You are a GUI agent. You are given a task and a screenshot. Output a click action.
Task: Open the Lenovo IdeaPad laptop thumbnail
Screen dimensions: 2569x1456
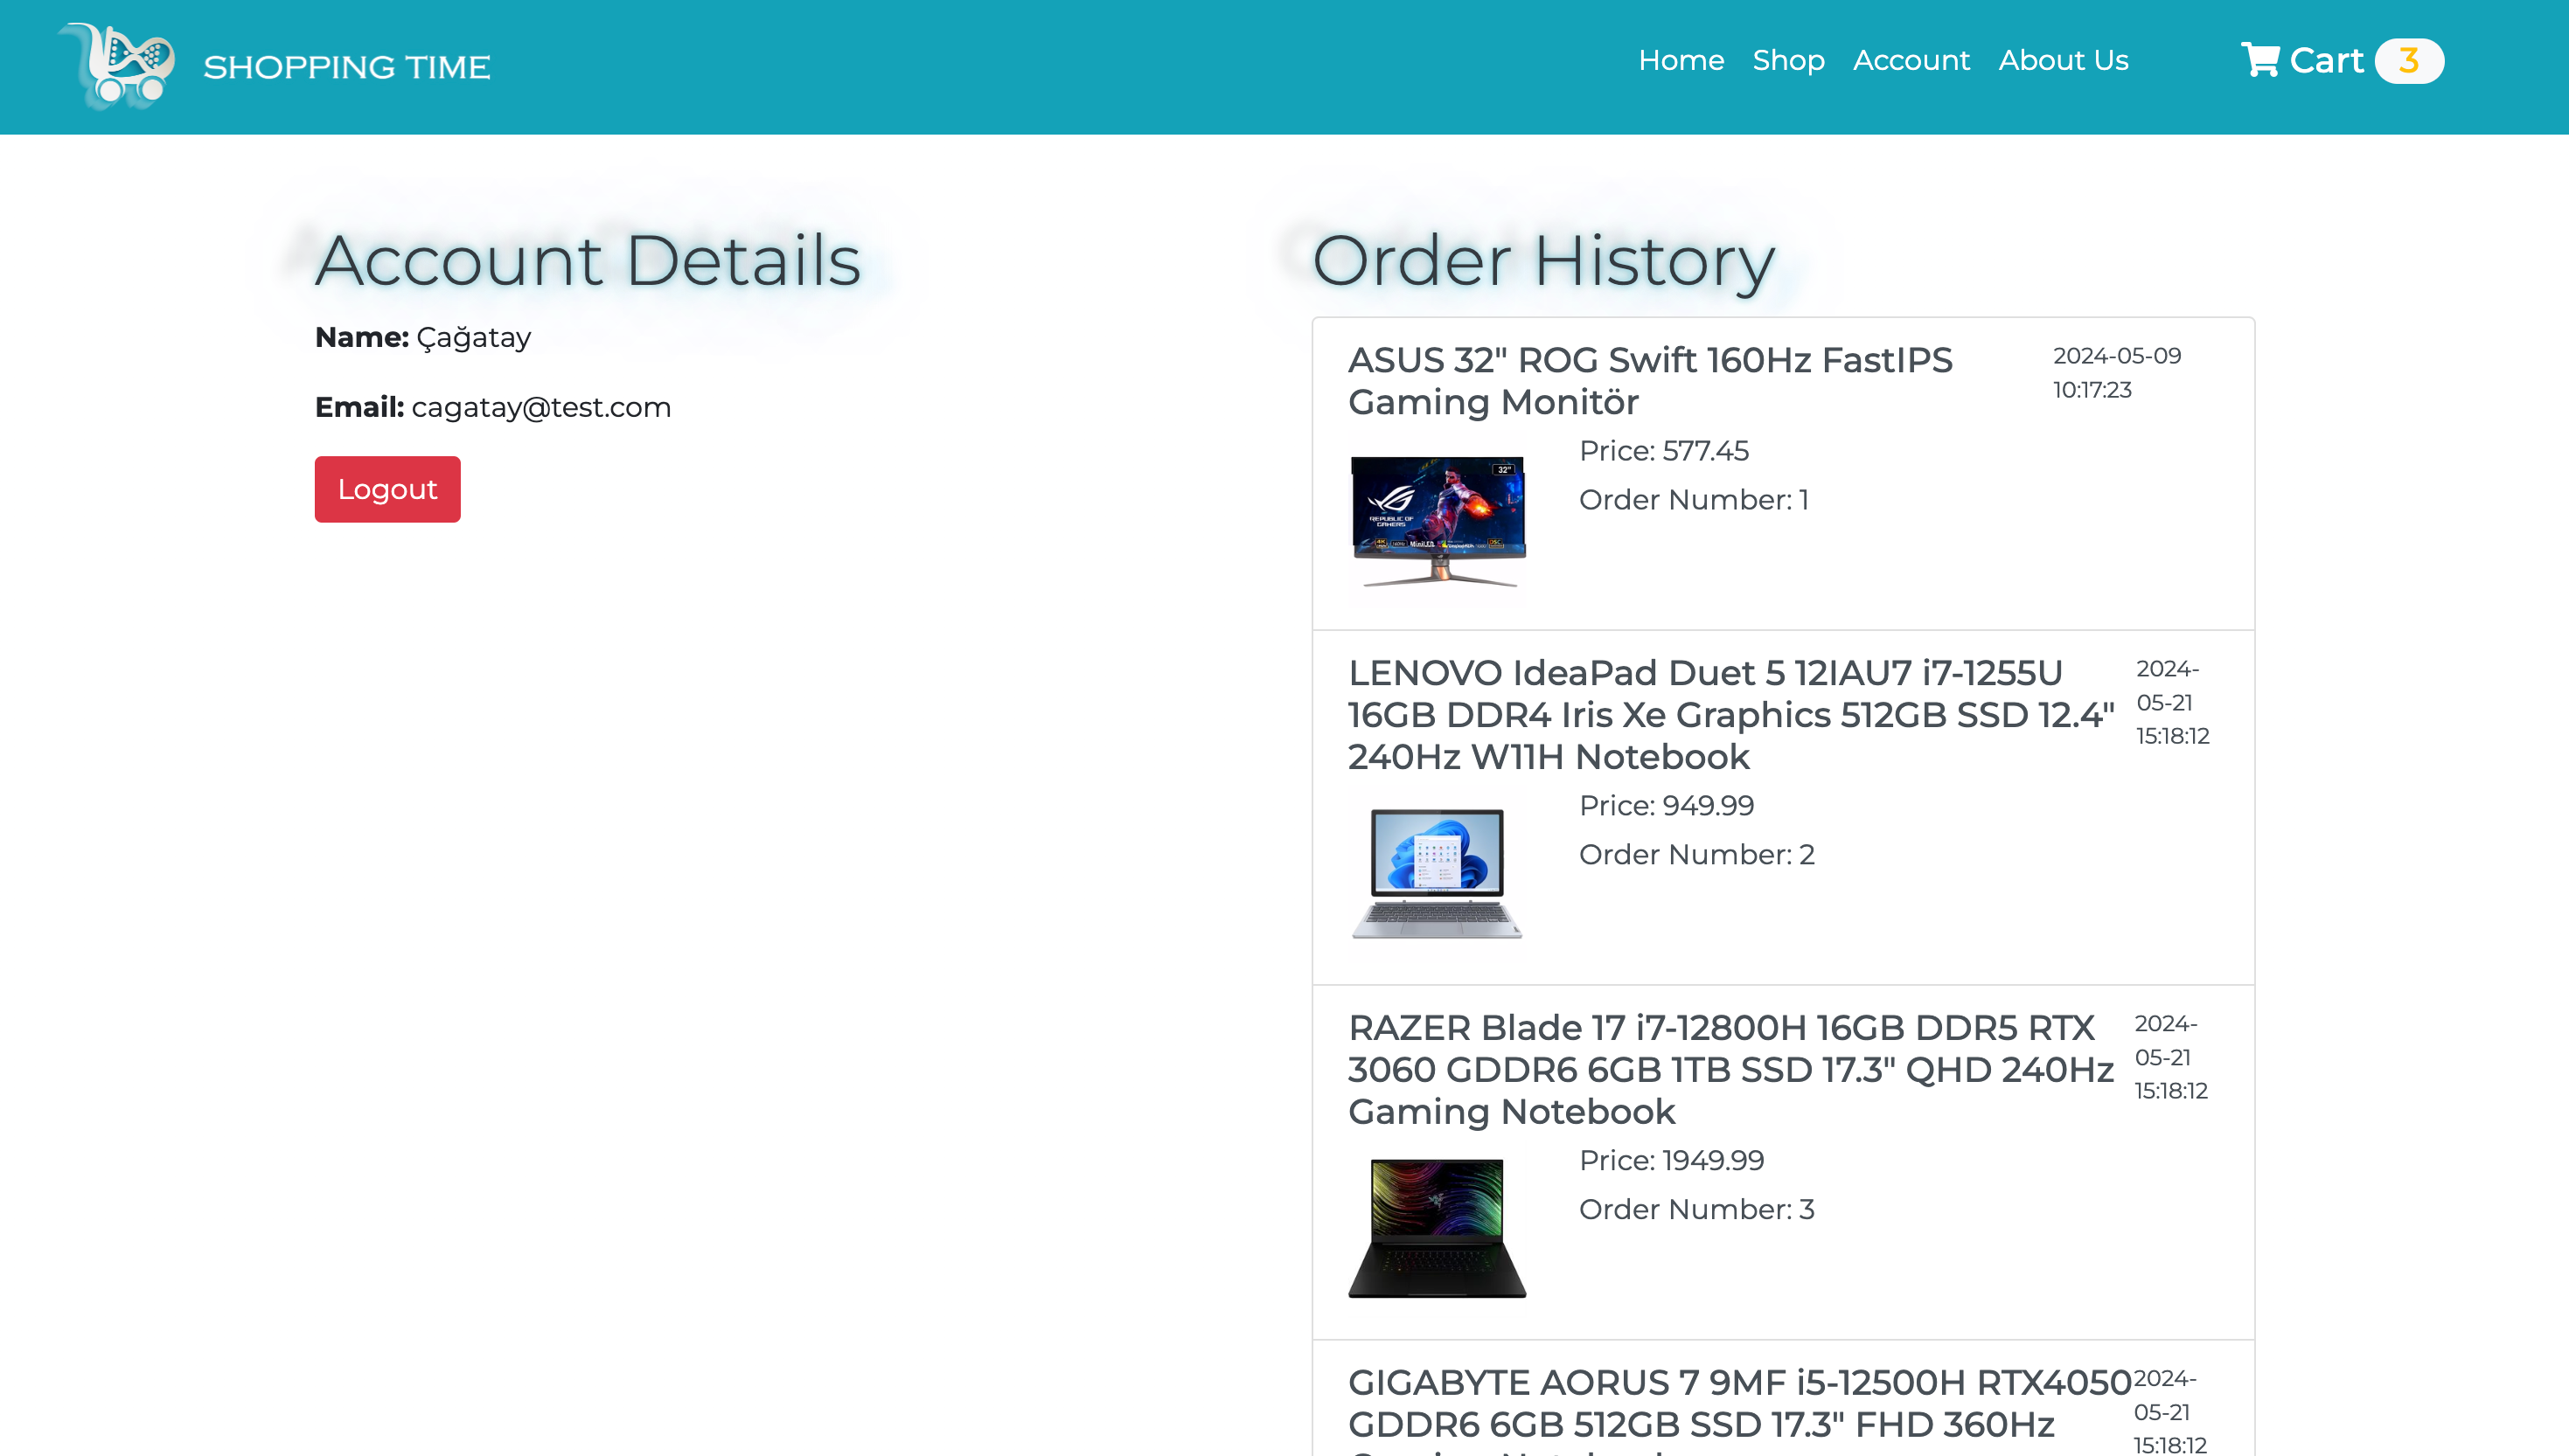1438,873
